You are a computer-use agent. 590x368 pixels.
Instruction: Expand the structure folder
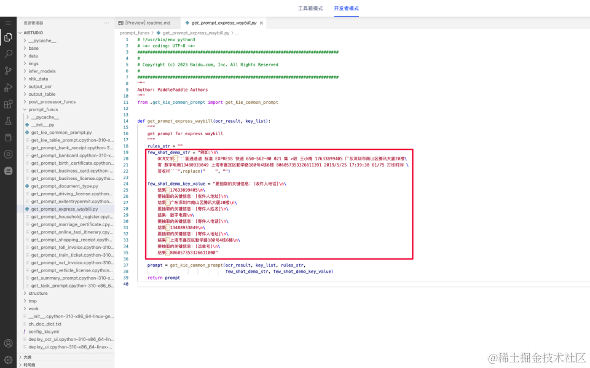[38, 293]
